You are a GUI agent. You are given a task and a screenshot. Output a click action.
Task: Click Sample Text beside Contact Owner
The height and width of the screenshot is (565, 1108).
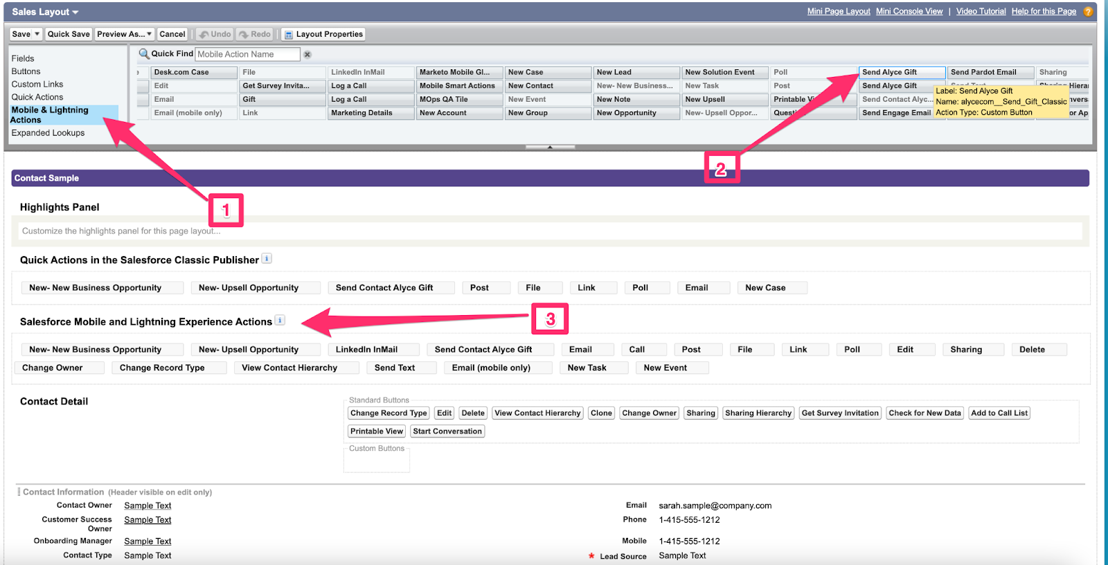coord(148,506)
